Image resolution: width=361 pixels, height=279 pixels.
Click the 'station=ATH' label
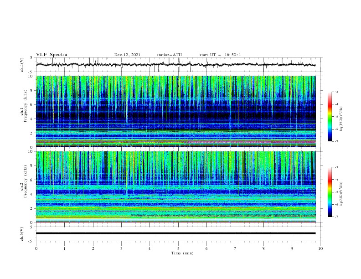(x=169, y=55)
